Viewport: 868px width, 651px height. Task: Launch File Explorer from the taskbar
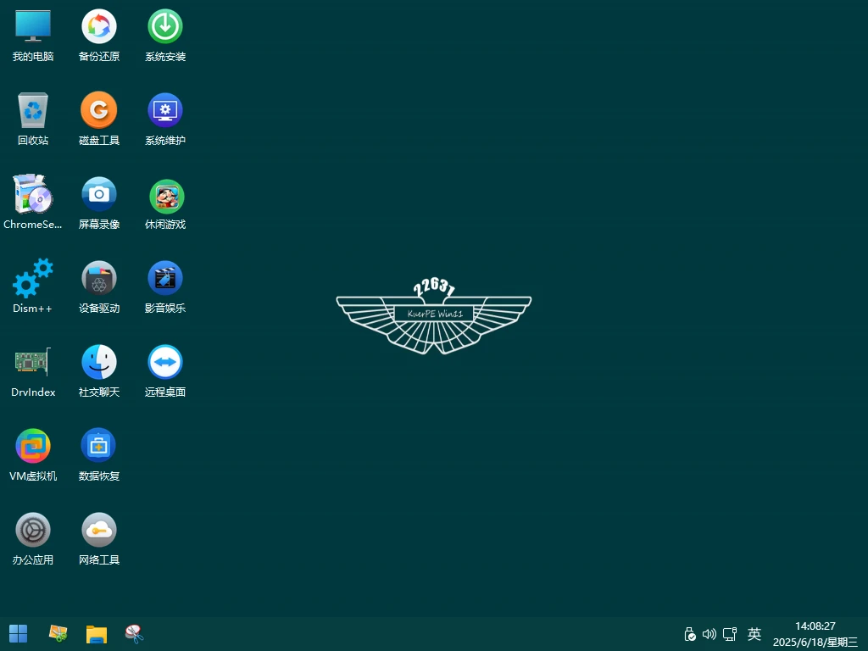[97, 634]
